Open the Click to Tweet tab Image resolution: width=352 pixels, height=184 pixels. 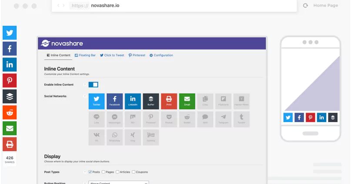pyautogui.click(x=112, y=55)
